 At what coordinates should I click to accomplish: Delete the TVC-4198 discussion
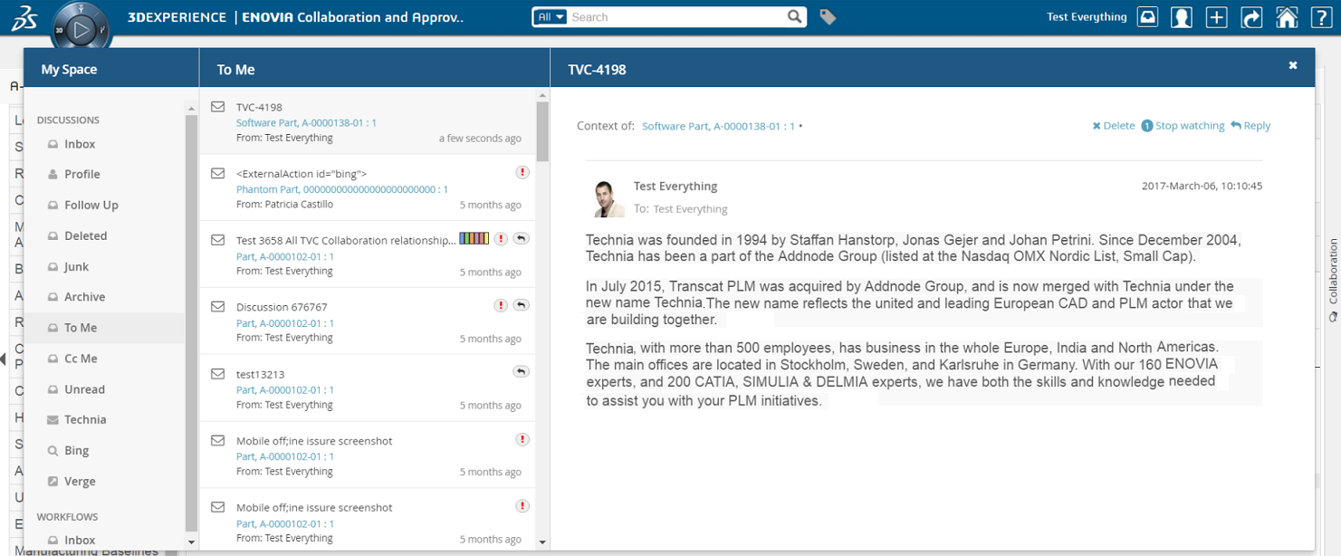tap(1113, 125)
